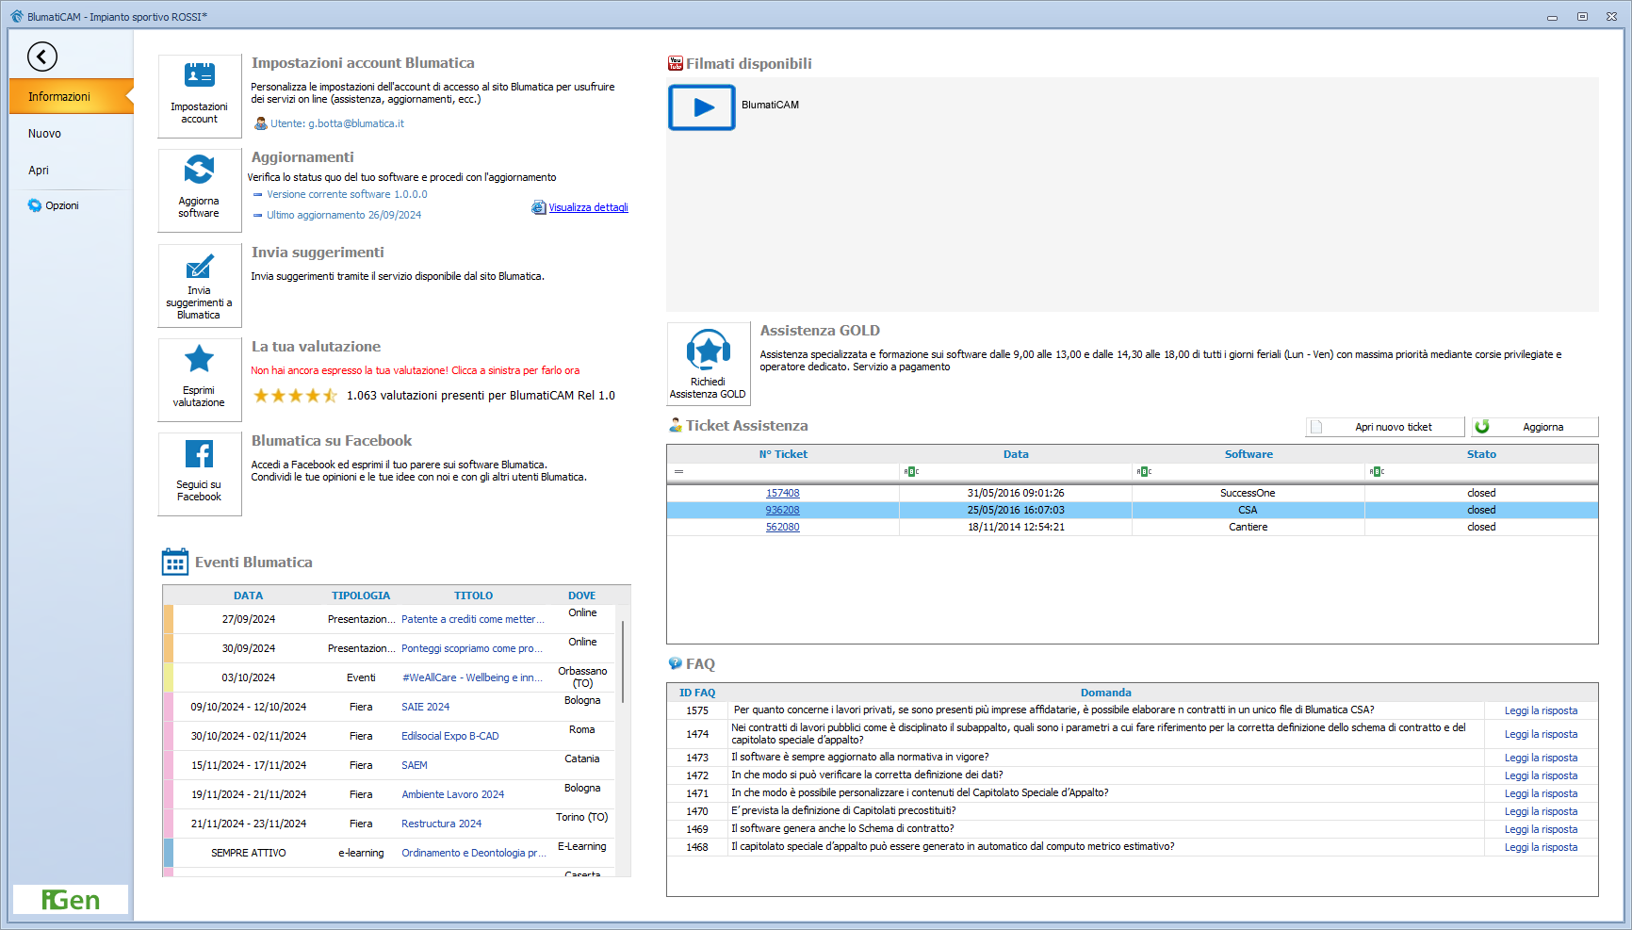Click the Visualizza dettagli link
Screen dimensions: 1632x930
pyautogui.click(x=589, y=207)
